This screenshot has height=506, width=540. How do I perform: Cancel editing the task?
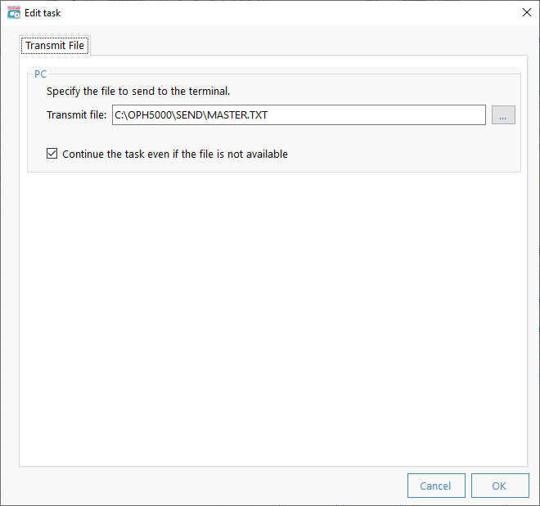tap(436, 486)
